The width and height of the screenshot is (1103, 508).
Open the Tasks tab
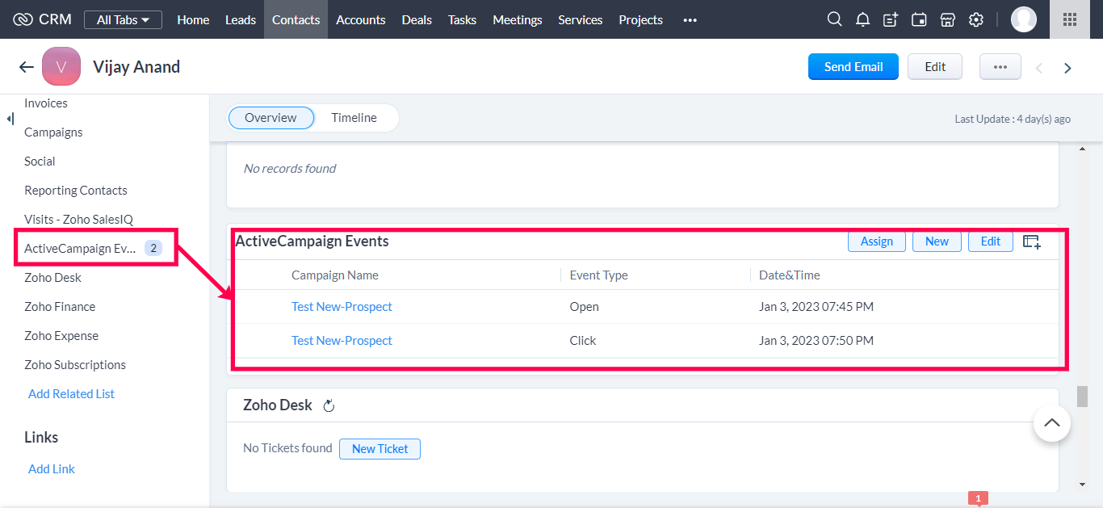pos(462,19)
